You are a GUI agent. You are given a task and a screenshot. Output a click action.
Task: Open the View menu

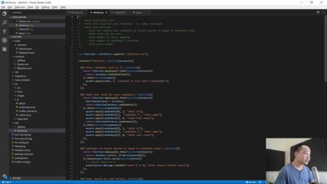pos(30,7)
